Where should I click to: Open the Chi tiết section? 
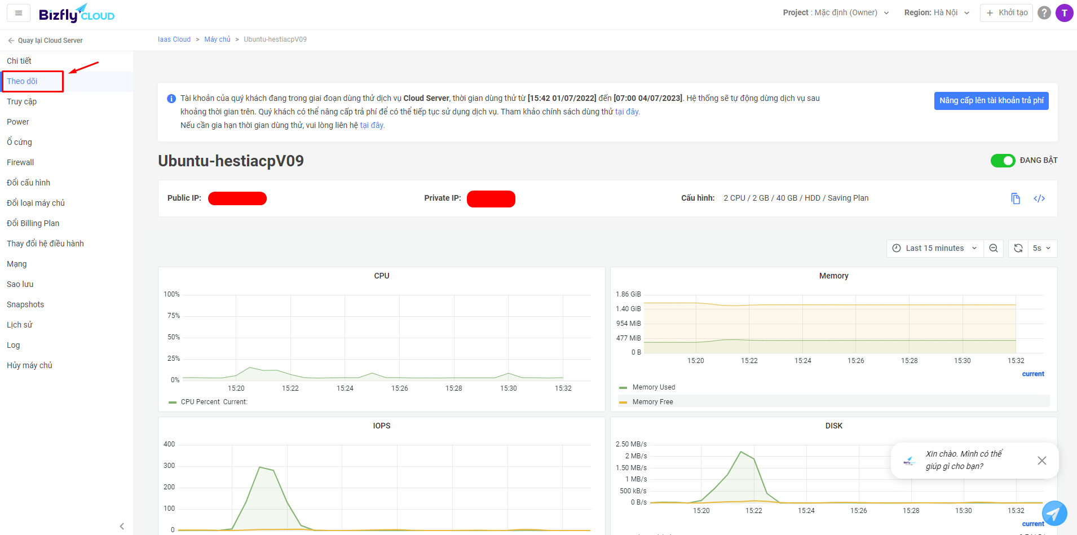(67, 61)
